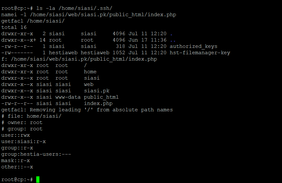Click the blue single-dot directory entry
Screen dimensions: 282x183
point(171,34)
